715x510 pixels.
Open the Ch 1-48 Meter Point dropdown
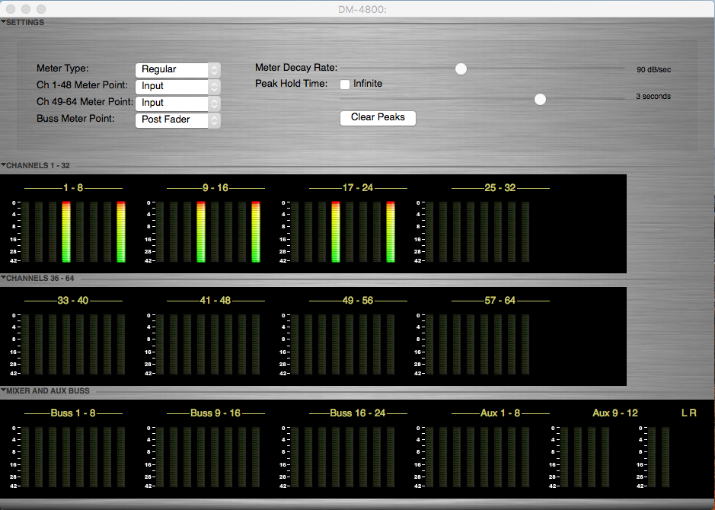[178, 87]
